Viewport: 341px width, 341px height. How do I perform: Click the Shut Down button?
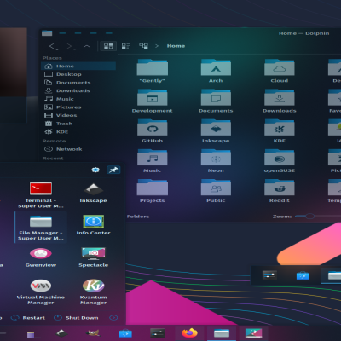point(76,318)
